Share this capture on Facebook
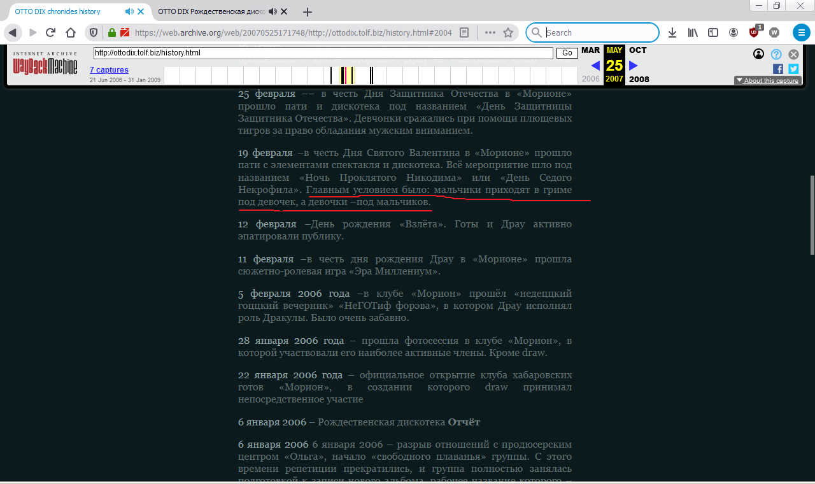This screenshot has height=484, width=815. click(x=778, y=69)
